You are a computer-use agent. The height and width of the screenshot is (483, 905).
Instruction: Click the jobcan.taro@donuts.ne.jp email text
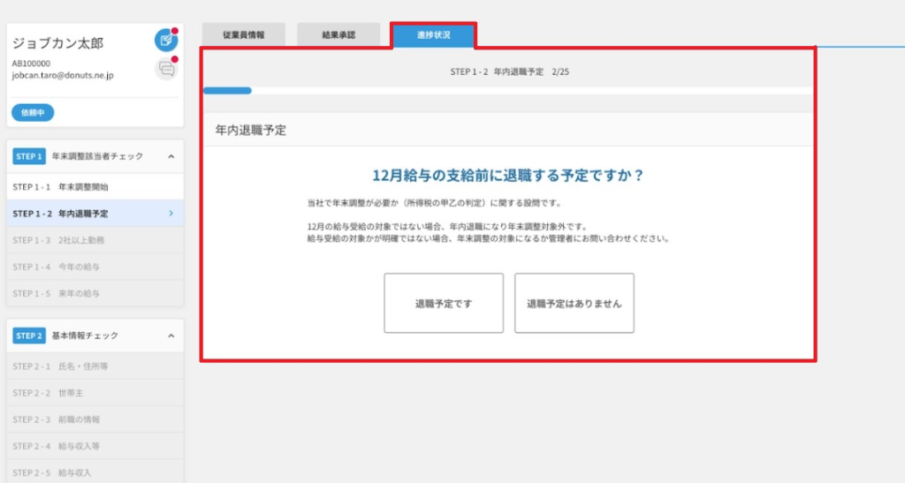pyautogui.click(x=63, y=76)
